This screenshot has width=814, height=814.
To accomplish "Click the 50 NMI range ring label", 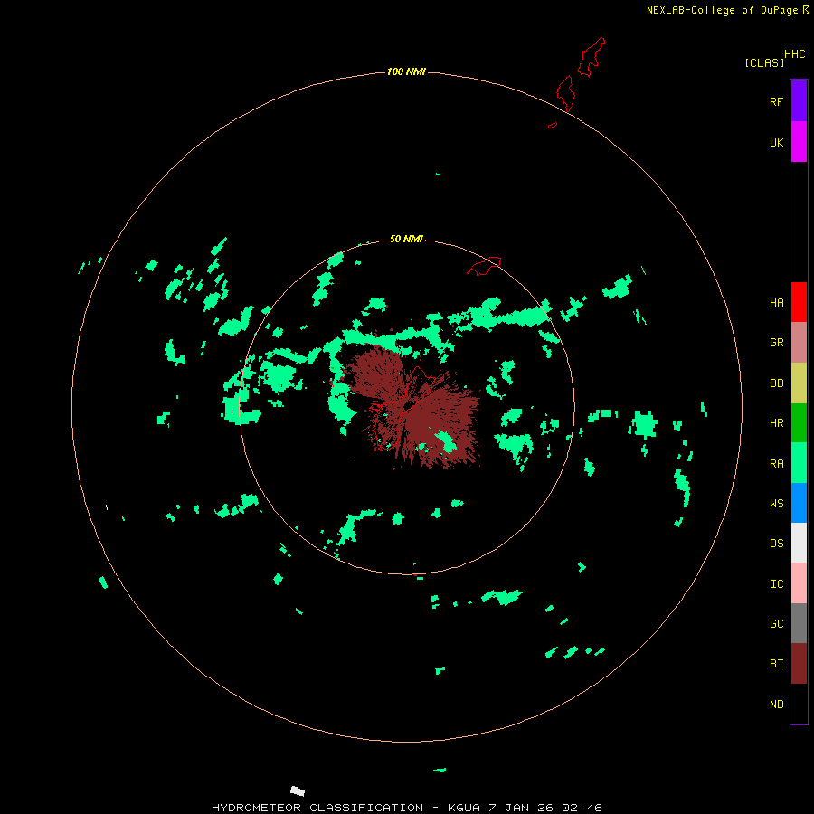I will [x=406, y=239].
